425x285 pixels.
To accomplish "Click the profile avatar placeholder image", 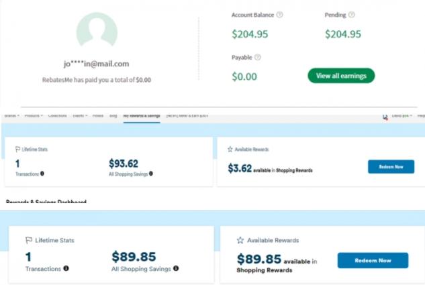I will click(97, 31).
